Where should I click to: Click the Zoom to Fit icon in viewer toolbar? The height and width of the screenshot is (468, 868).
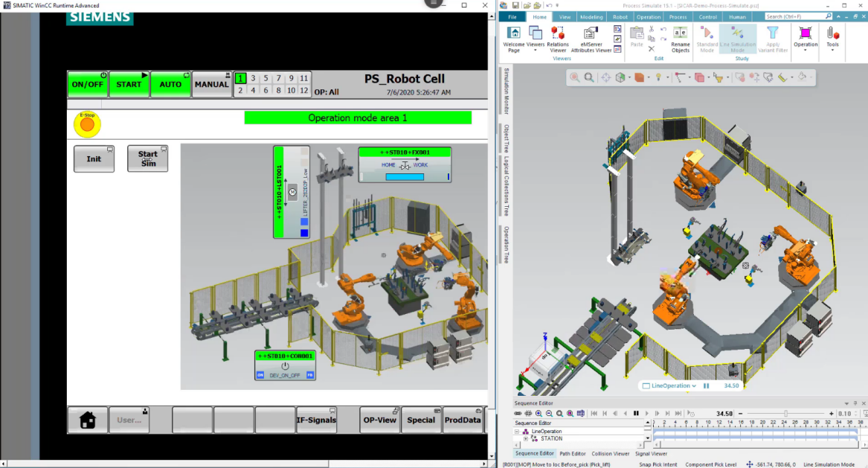click(x=589, y=77)
